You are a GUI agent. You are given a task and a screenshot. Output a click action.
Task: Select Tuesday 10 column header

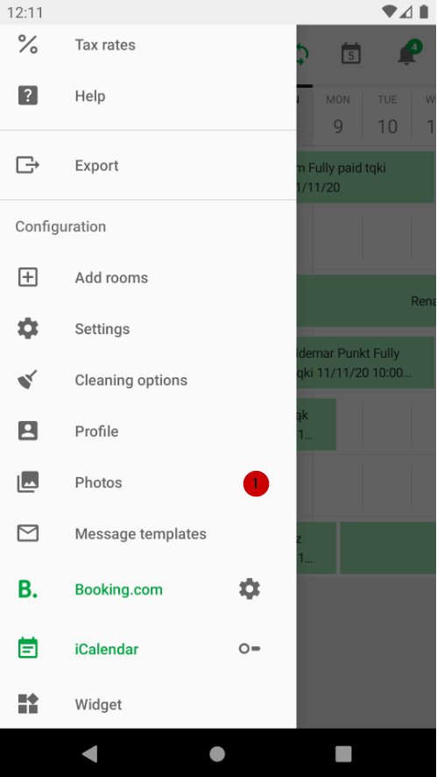coord(387,116)
